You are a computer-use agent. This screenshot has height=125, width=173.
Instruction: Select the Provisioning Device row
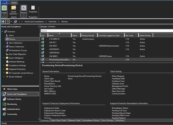tap(107, 60)
